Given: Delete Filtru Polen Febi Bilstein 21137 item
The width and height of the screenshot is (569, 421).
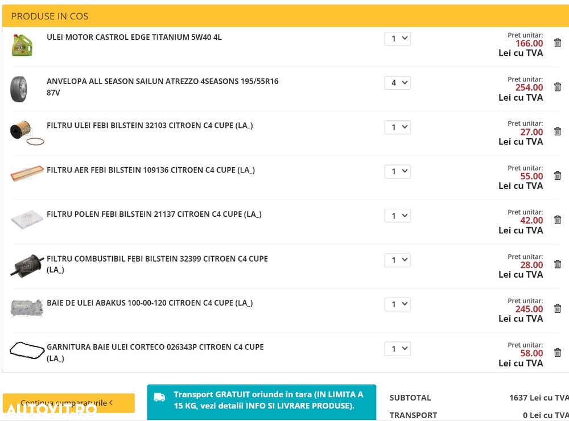Looking at the screenshot, I should [558, 220].
